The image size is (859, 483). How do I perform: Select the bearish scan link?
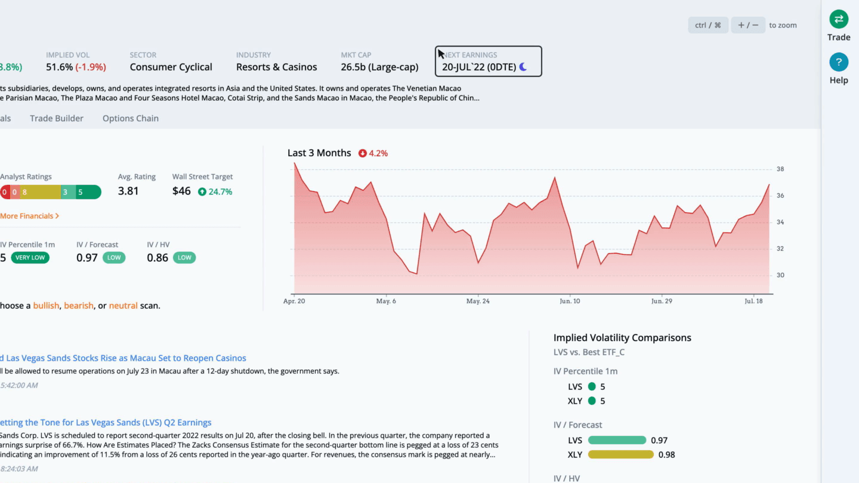pyautogui.click(x=79, y=305)
